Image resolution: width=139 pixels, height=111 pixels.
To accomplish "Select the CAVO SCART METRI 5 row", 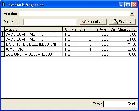I will click(x=69, y=39).
